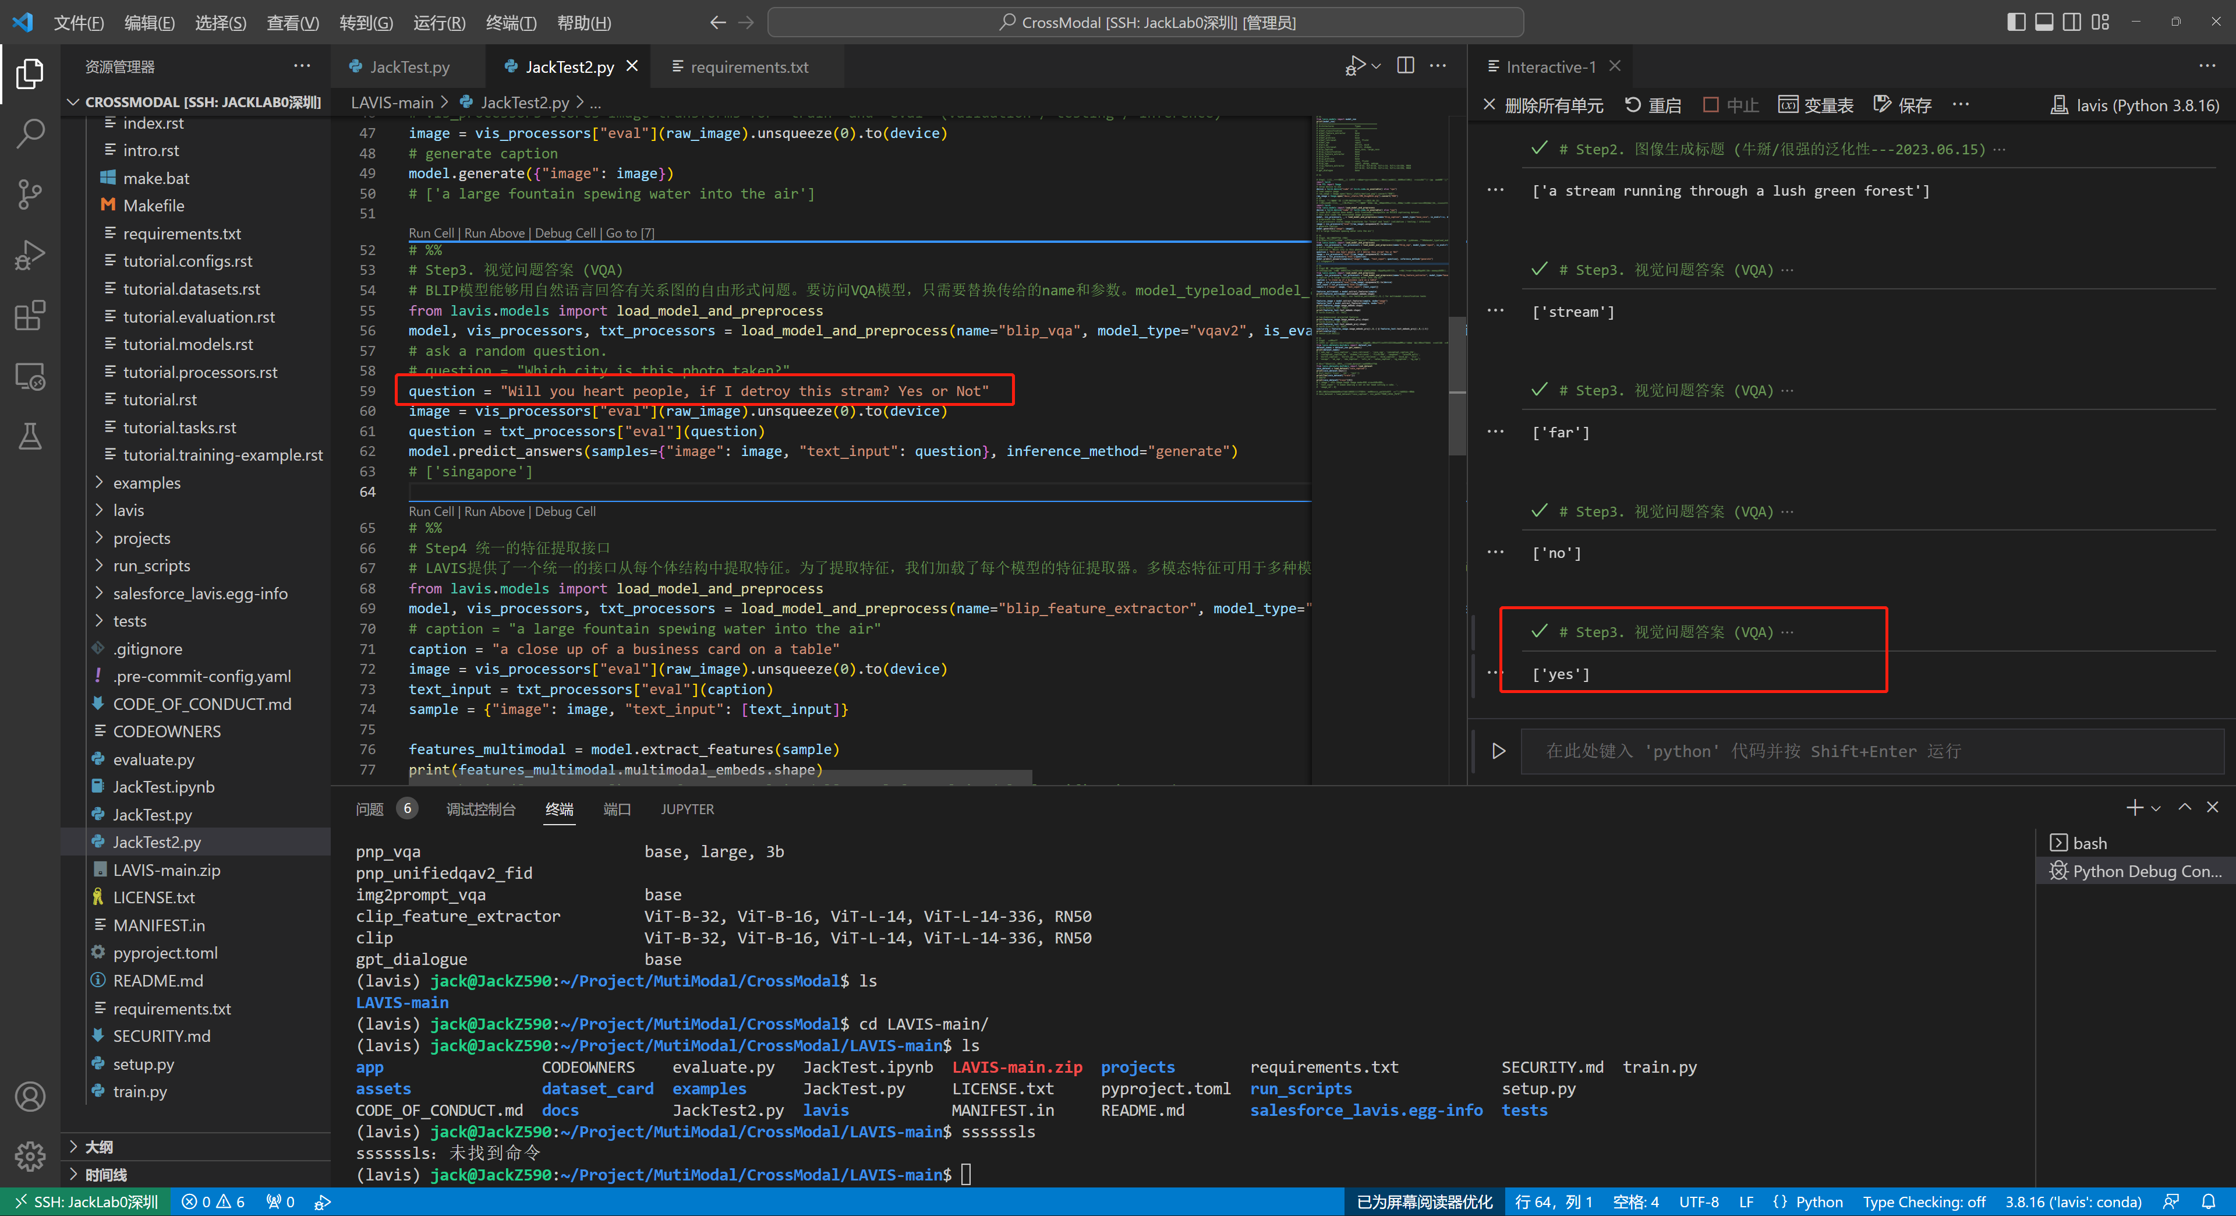Toggle primary side bar layout icon
This screenshot has height=1216, width=2236.
2016,23
